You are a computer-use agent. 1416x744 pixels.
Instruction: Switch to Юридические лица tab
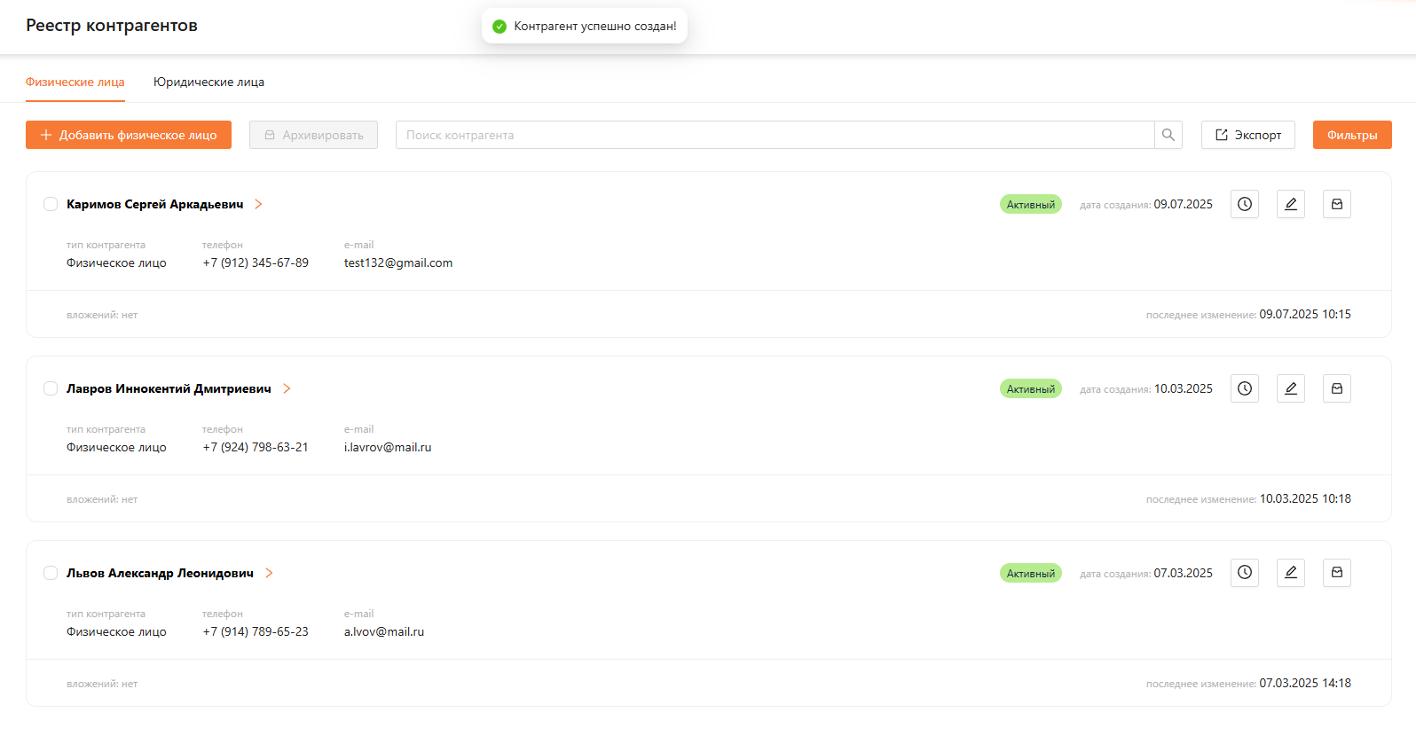208,82
